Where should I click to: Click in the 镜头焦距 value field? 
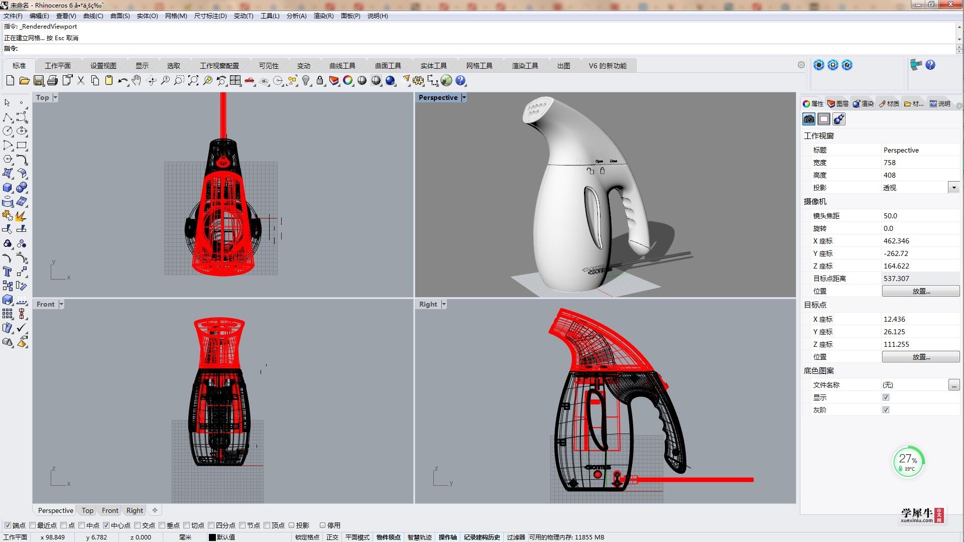tap(920, 216)
